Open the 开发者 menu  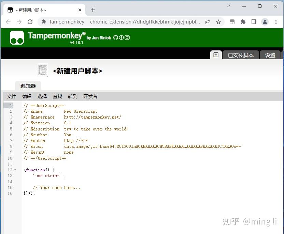tap(90, 96)
